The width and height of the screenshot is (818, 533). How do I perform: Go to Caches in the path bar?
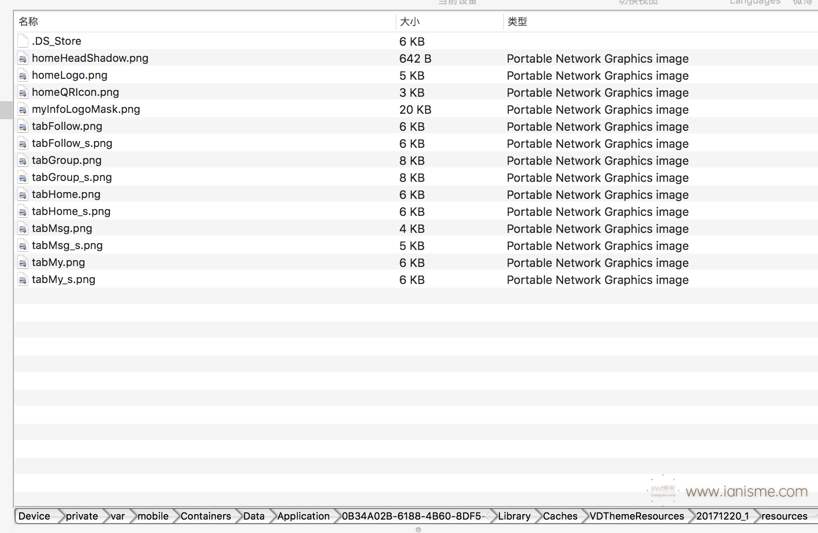click(560, 516)
